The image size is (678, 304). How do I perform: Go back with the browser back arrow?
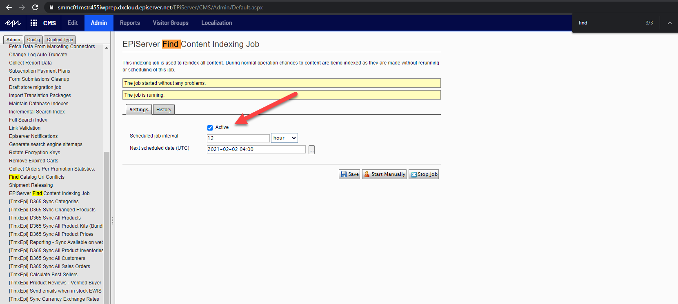pyautogui.click(x=9, y=7)
